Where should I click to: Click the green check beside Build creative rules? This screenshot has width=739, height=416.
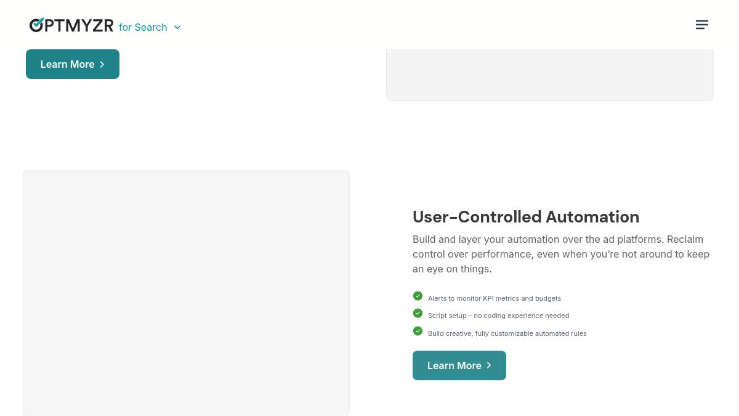coord(418,331)
